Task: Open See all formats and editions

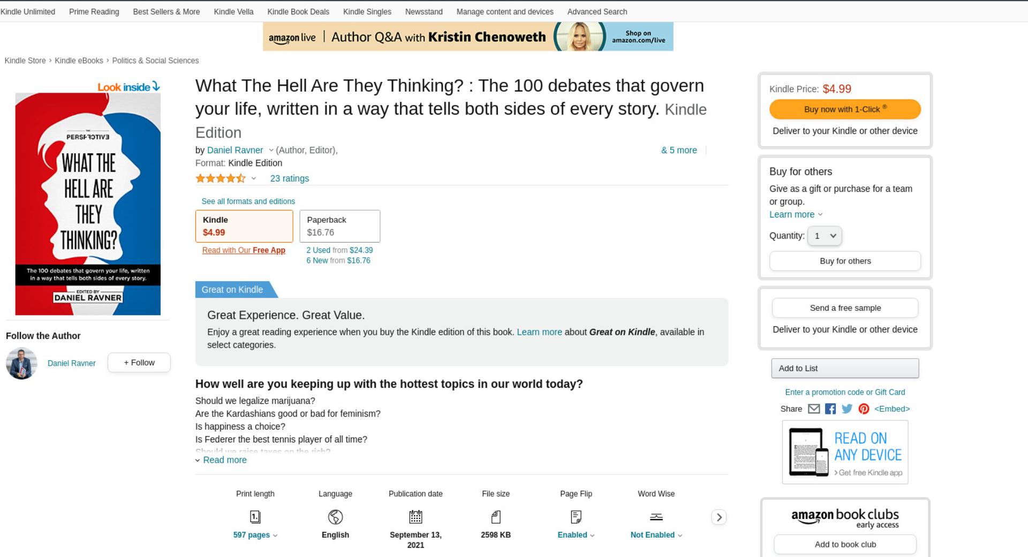Action: pos(248,201)
